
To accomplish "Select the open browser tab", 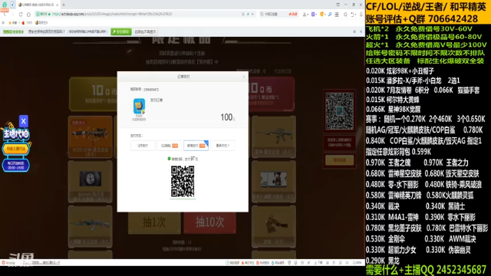I will point(38,5).
